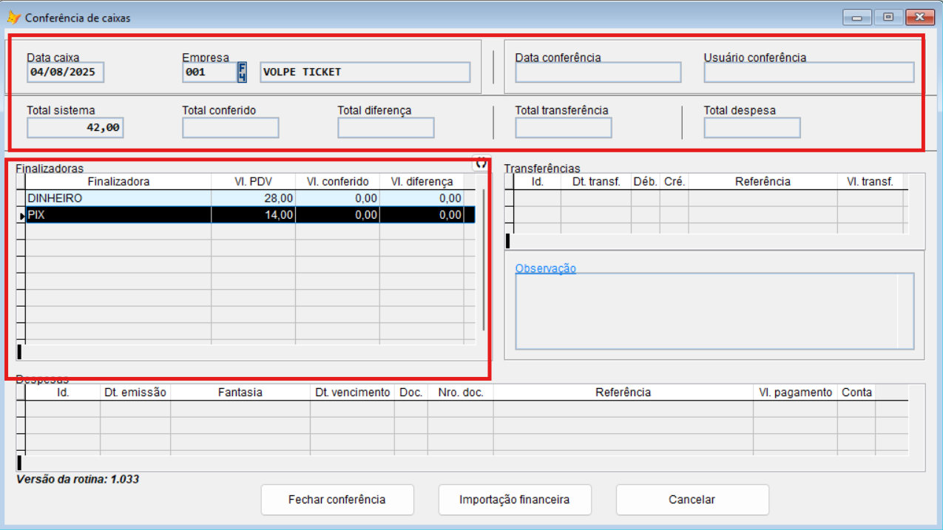Close the Conferência de caixas window
943x530 pixels.
919,17
